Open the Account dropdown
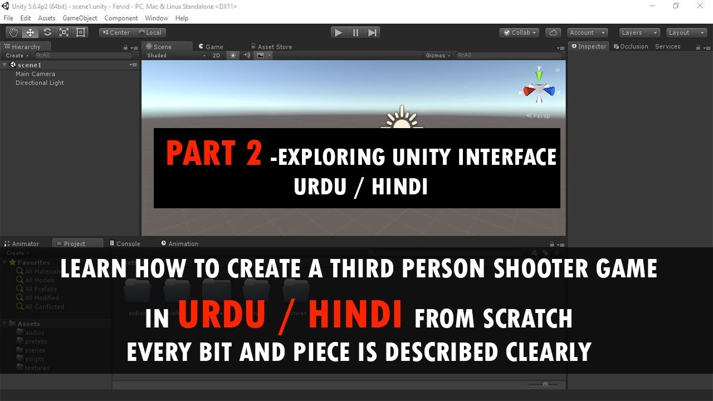This screenshot has width=713, height=401. tap(587, 32)
